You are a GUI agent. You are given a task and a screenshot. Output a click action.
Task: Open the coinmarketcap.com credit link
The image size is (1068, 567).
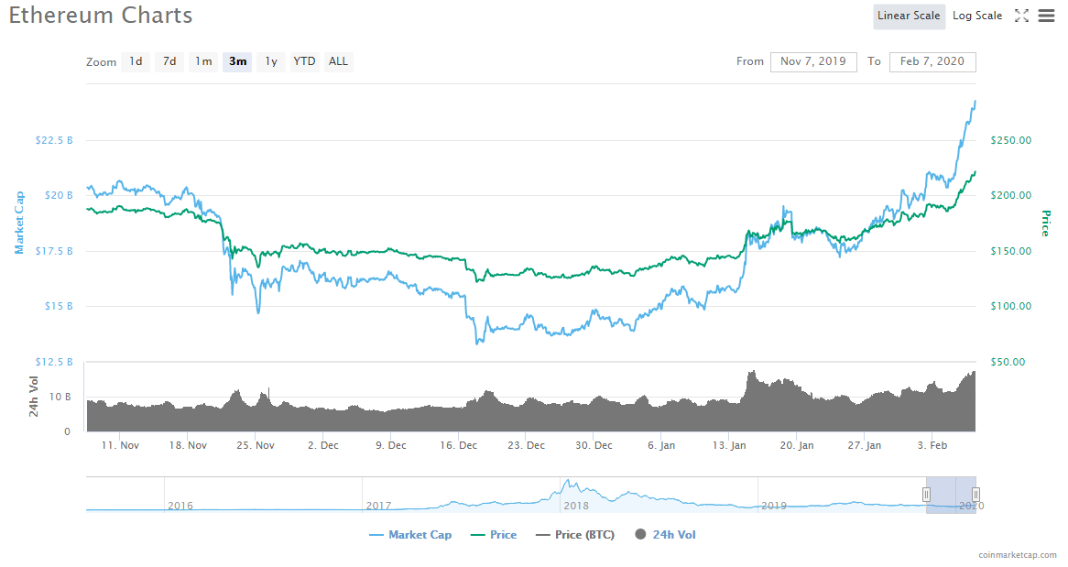[x=1018, y=555]
